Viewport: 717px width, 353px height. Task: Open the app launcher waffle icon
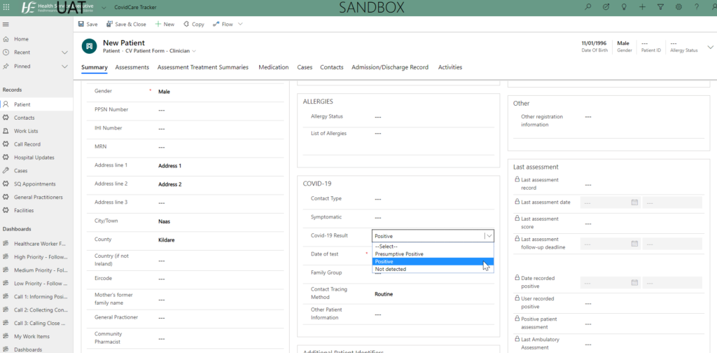tap(6, 7)
